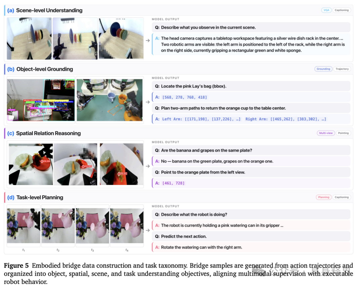The width and height of the screenshot is (363, 286).
Task: Open the snack shelf image with colored bounding boxes
Action: (x=41, y=100)
